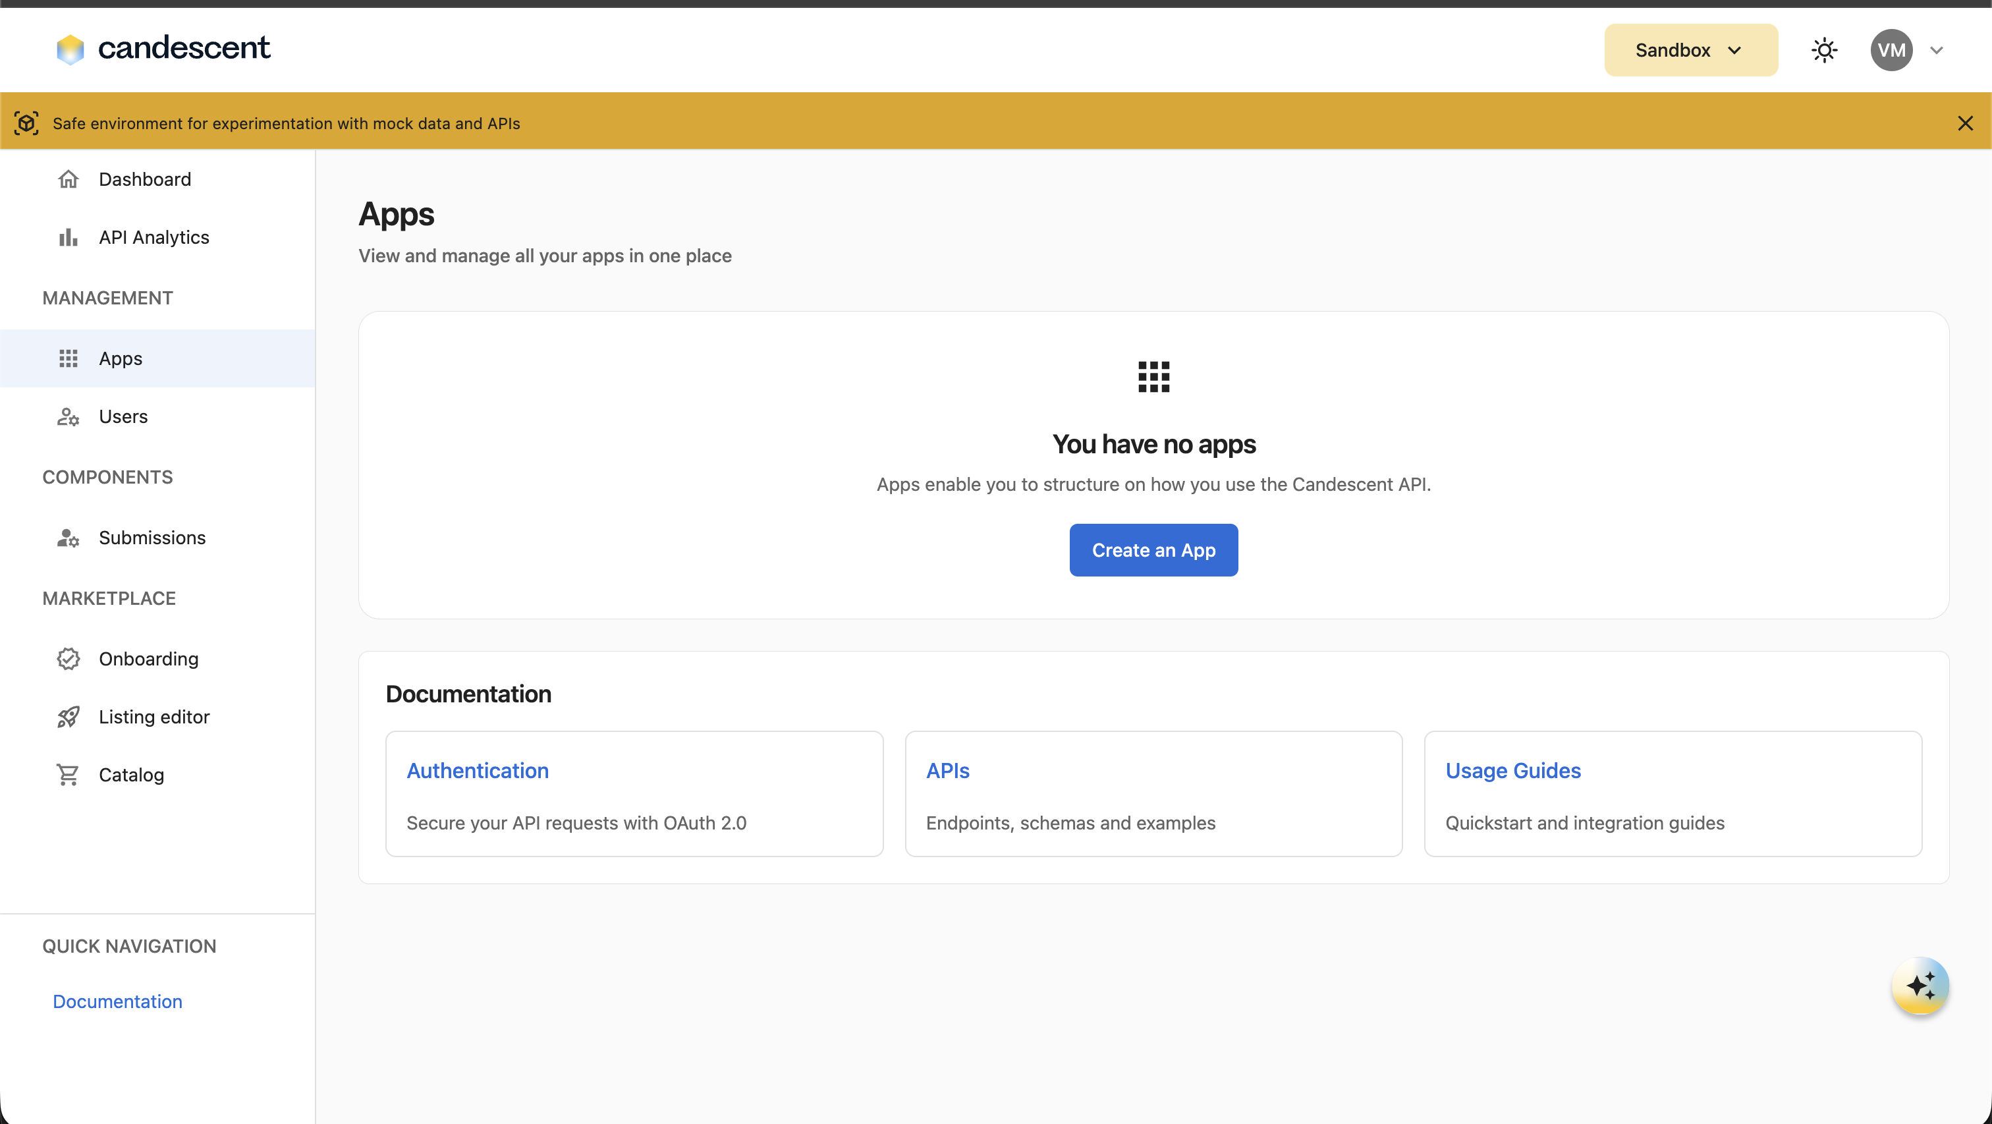Select Apps in the sidebar
Screen dimensions: 1992x1124
pos(157,358)
